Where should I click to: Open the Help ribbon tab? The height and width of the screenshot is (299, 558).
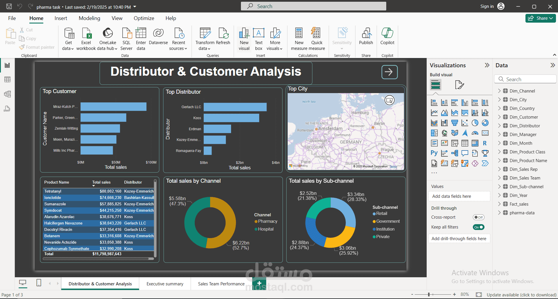(171, 18)
